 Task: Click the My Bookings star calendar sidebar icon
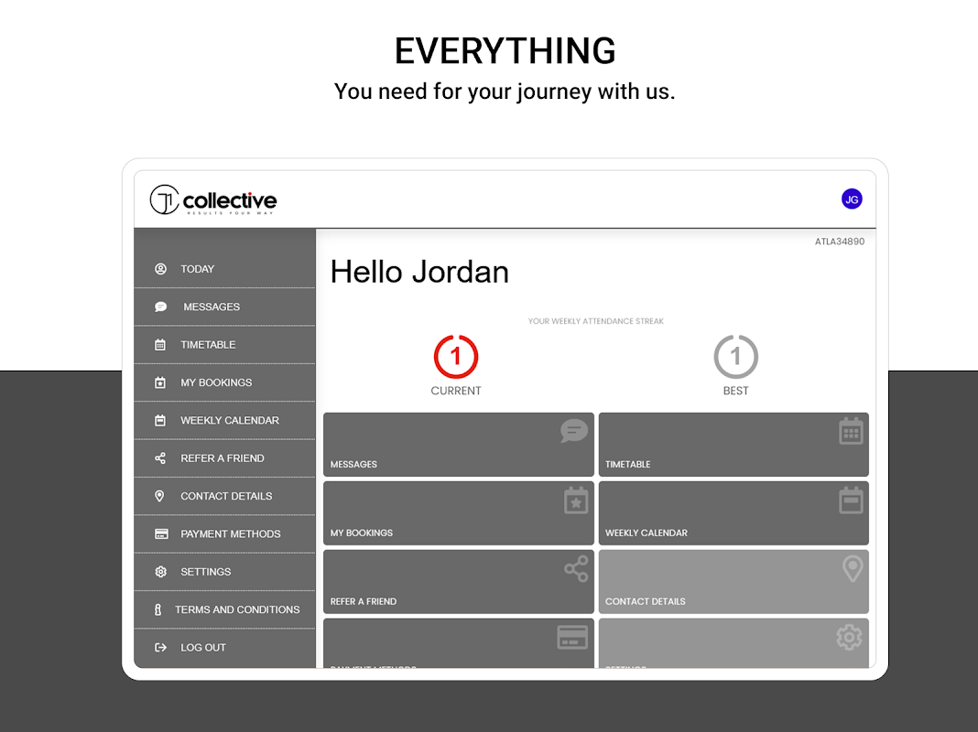tap(160, 382)
